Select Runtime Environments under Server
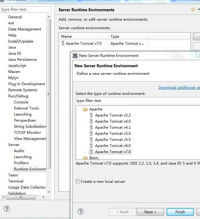Image resolution: width=200 pixels, height=219 pixels. (x=30, y=169)
